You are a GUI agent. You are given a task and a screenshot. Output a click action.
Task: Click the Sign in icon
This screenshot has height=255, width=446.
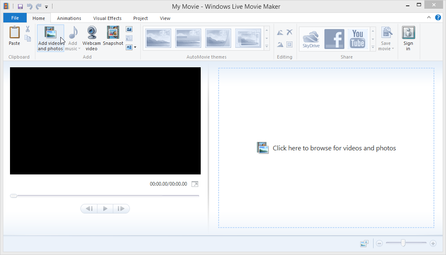click(408, 38)
